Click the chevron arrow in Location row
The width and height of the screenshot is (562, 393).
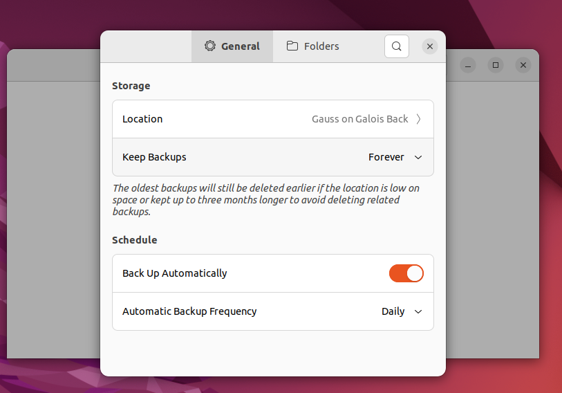click(418, 119)
